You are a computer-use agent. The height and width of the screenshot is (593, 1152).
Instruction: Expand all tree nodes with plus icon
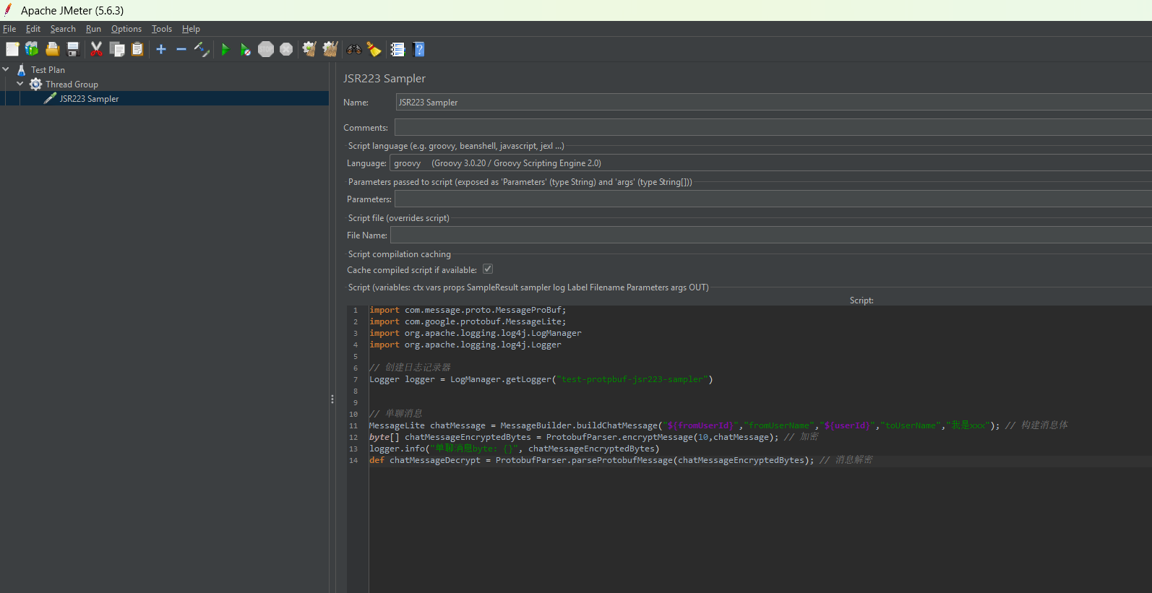161,49
